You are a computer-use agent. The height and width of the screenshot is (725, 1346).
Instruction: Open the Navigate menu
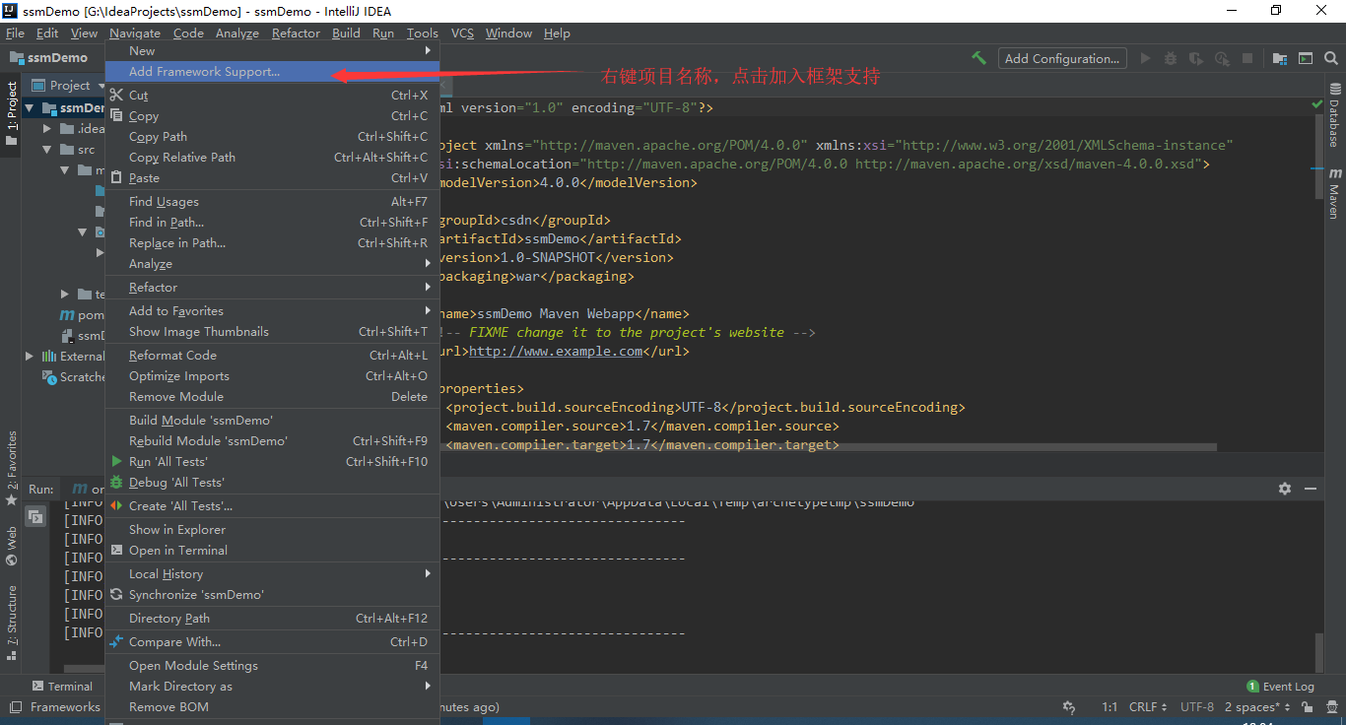(135, 33)
